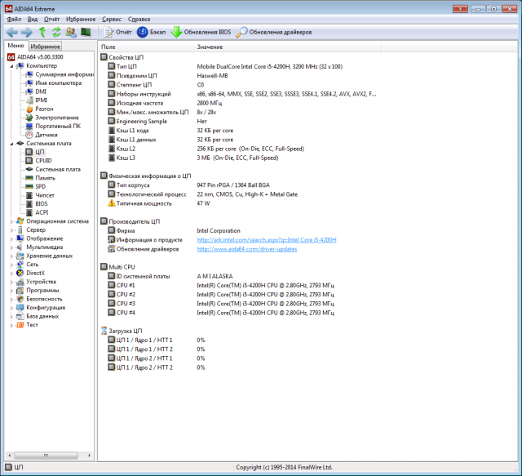Click the sidebar scrollbar left arrow
The height and width of the screenshot is (476, 522).
(10, 456)
